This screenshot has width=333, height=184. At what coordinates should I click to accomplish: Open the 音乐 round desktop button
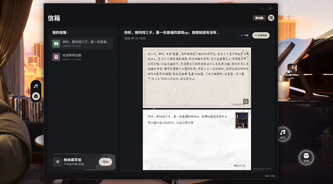point(283,134)
